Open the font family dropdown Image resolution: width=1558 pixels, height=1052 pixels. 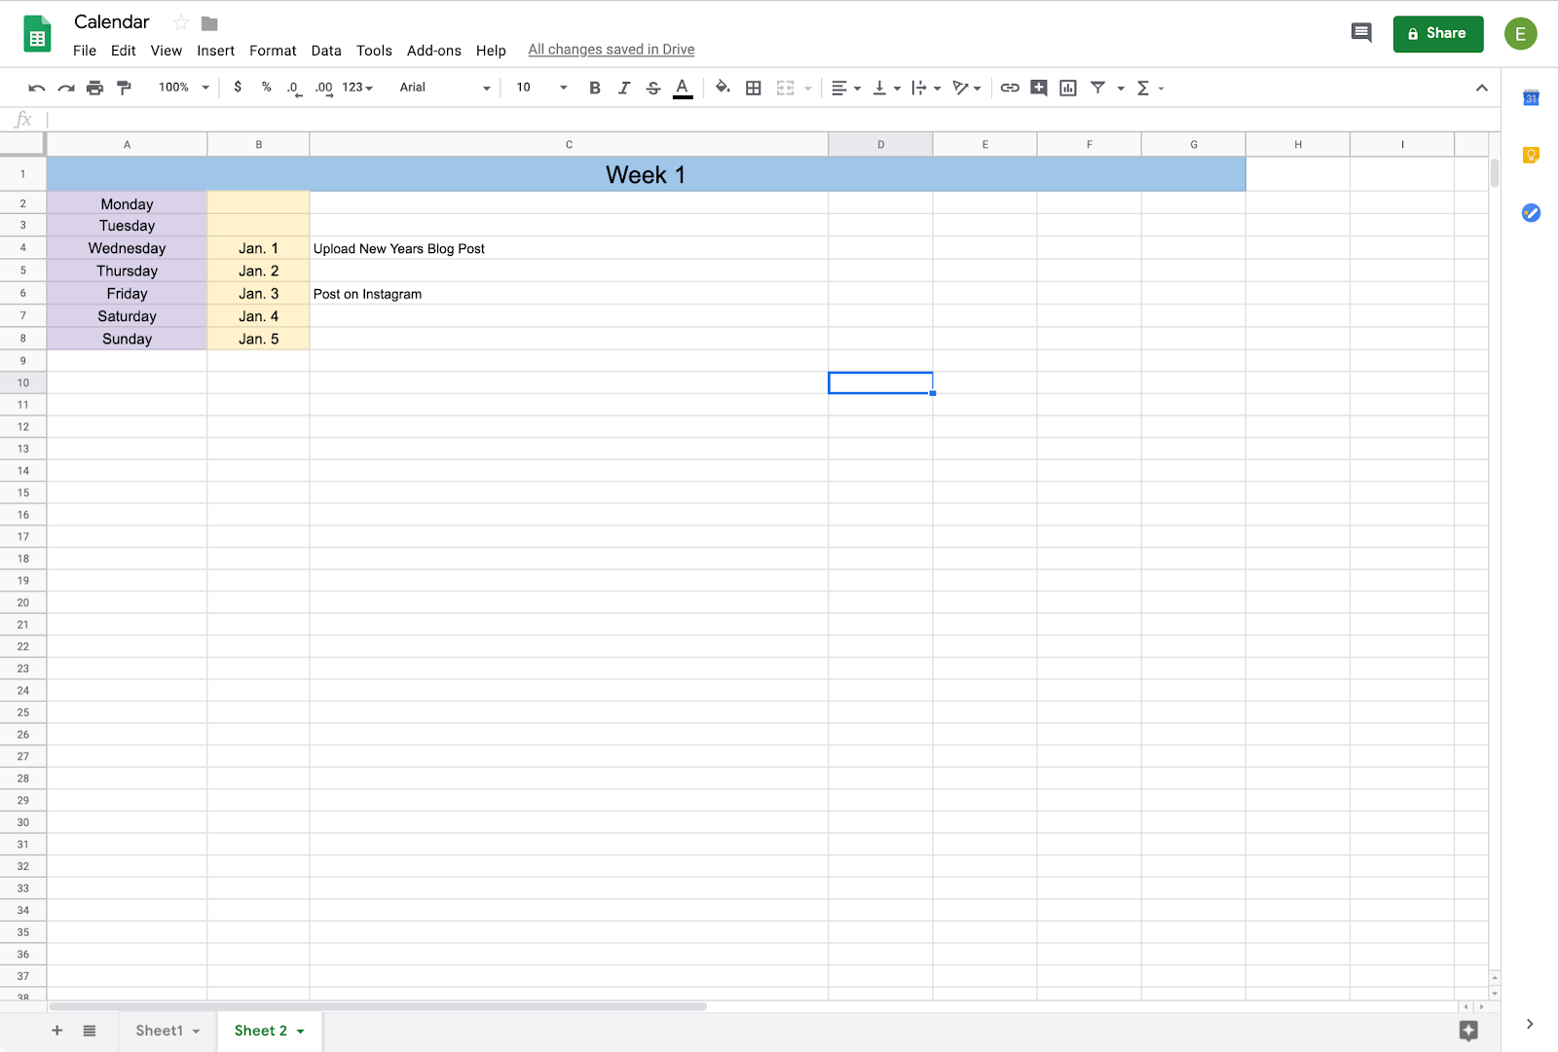(443, 88)
